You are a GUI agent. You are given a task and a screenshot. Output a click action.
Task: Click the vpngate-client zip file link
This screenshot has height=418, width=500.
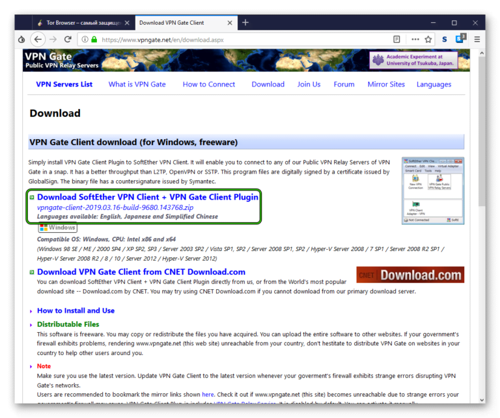115,207
